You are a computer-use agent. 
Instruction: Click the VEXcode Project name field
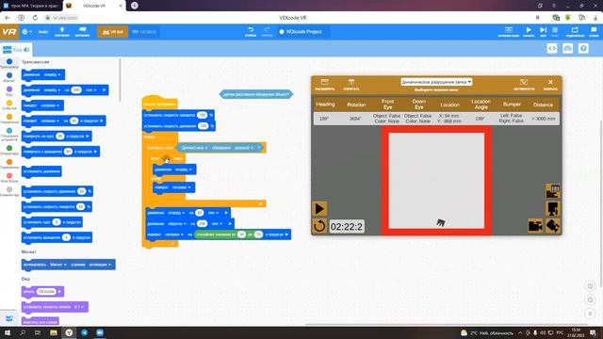click(303, 32)
